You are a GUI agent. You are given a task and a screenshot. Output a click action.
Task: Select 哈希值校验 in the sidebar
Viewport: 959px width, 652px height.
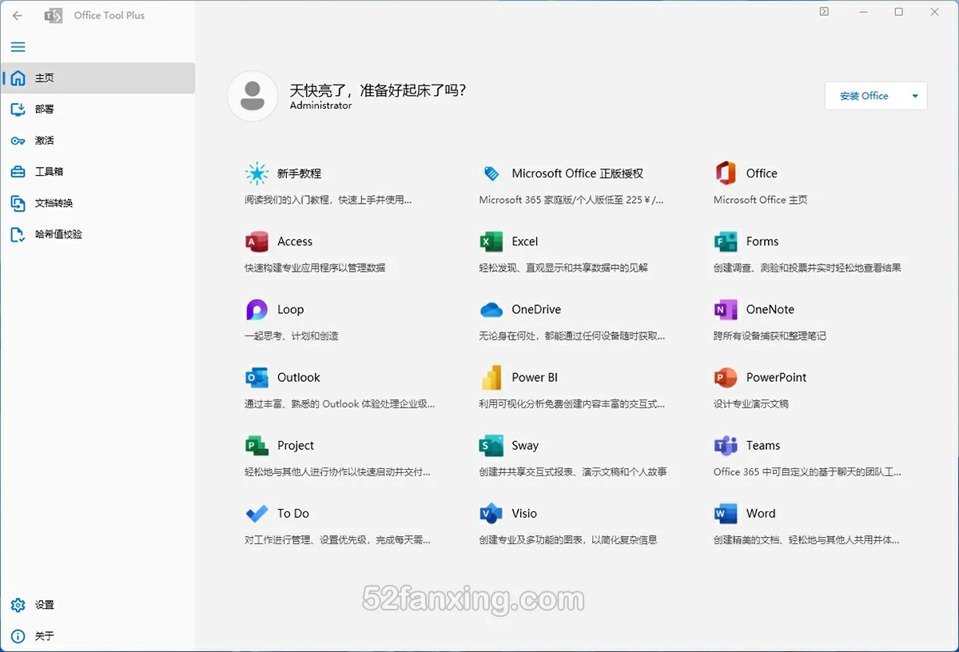pos(97,234)
